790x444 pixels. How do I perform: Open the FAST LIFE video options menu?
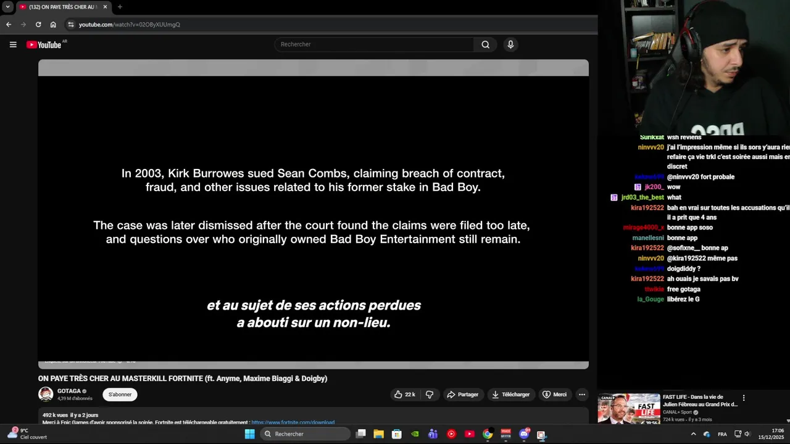coord(744,398)
